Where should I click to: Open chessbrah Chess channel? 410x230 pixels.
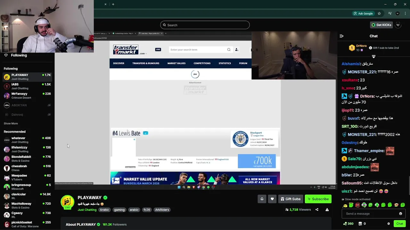coord(27,168)
